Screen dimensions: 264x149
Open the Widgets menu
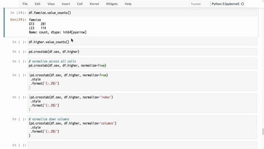tap(112, 4)
